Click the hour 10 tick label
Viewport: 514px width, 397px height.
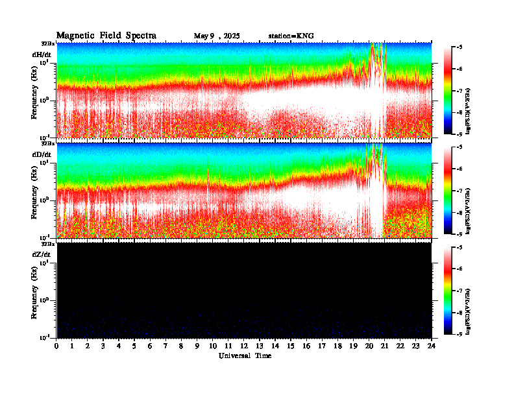[x=213, y=346]
